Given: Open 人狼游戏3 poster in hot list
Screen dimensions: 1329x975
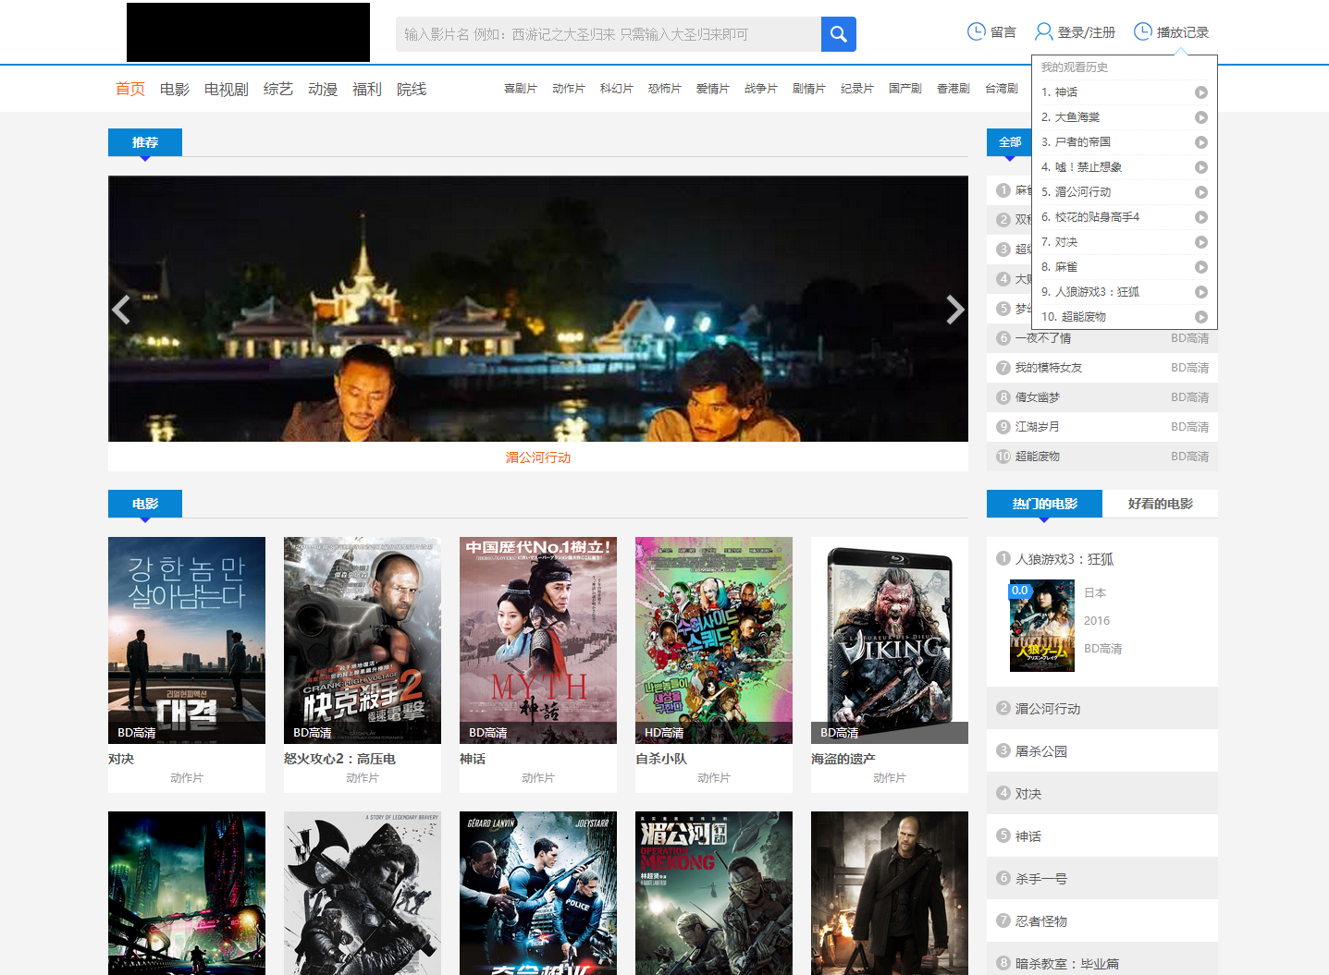Looking at the screenshot, I should [x=1042, y=626].
